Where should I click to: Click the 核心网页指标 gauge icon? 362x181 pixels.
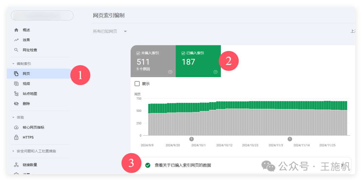tap(16, 128)
